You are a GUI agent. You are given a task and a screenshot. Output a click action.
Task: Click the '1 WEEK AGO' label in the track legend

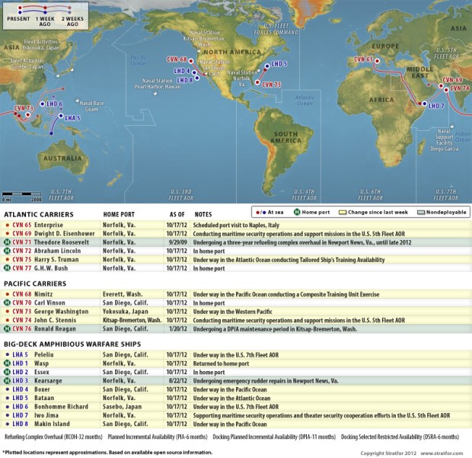pos(45,21)
